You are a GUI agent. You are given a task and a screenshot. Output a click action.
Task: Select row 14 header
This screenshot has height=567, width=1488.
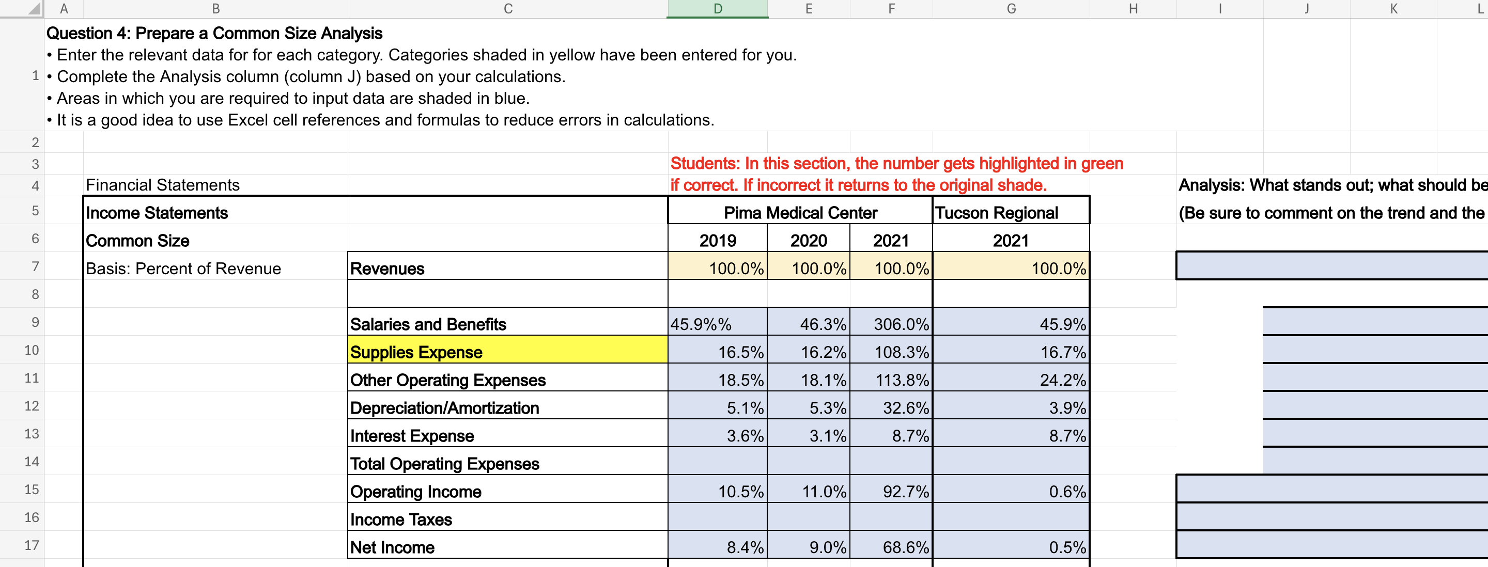coord(32,462)
